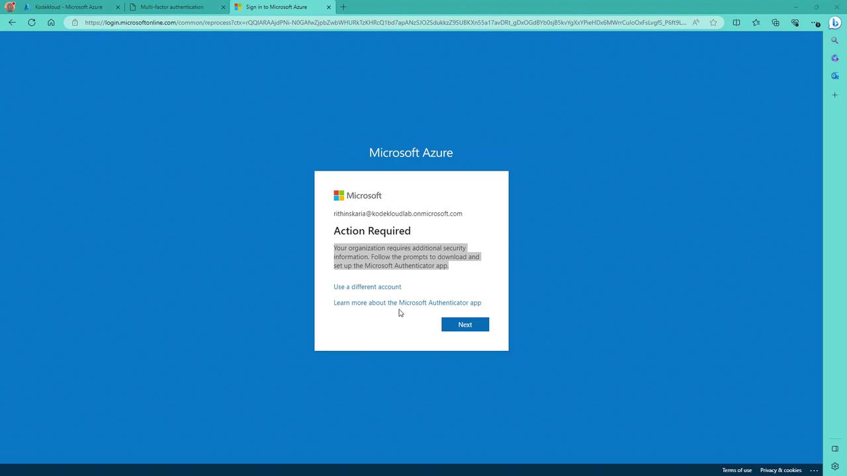
Task: Go back to the previous page
Action: tap(12, 22)
